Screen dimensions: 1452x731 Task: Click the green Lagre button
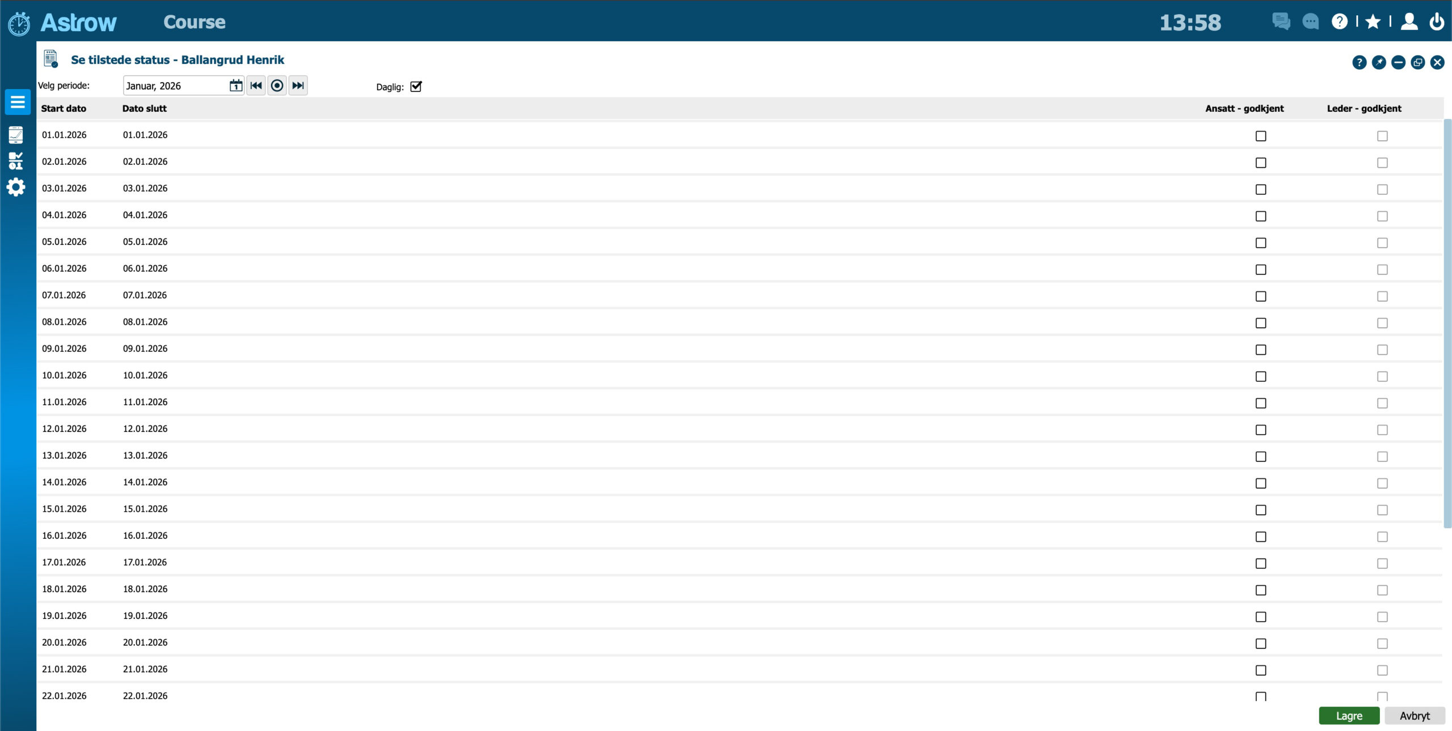point(1349,716)
